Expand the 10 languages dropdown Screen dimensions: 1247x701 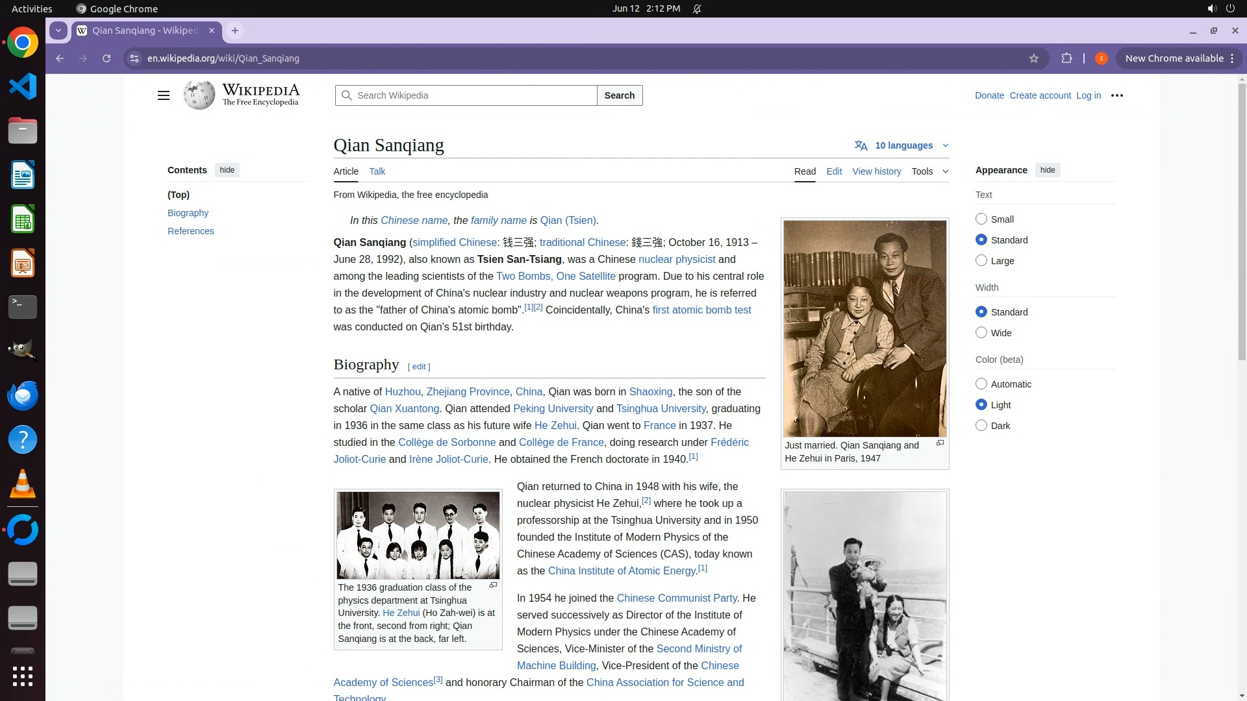click(903, 145)
